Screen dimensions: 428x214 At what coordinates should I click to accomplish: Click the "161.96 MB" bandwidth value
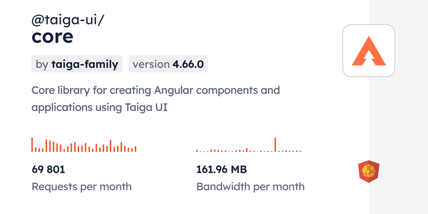(221, 170)
